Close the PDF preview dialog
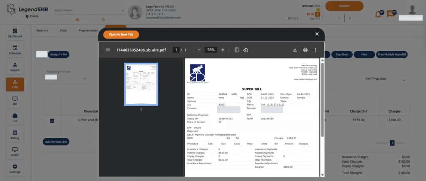The width and height of the screenshot is (426, 181). [x=317, y=34]
